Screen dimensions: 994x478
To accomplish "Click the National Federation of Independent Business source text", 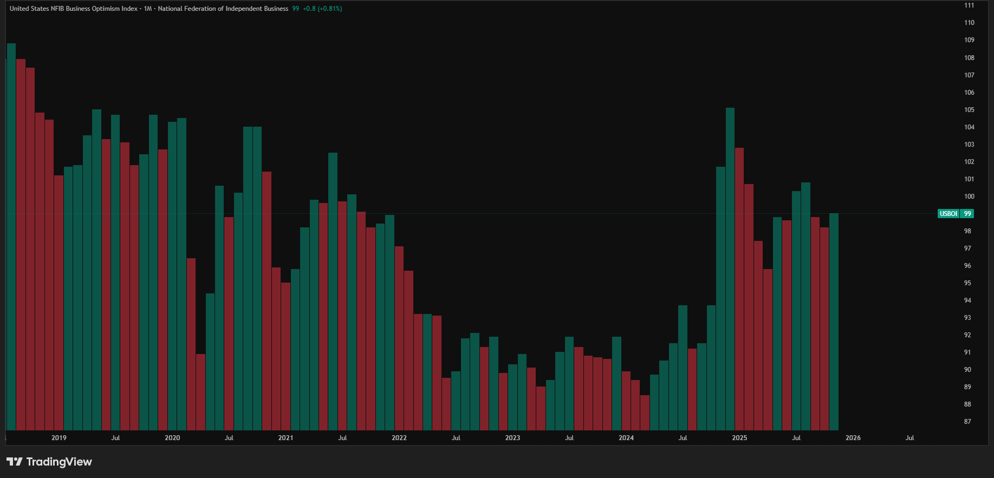I will pos(223,9).
